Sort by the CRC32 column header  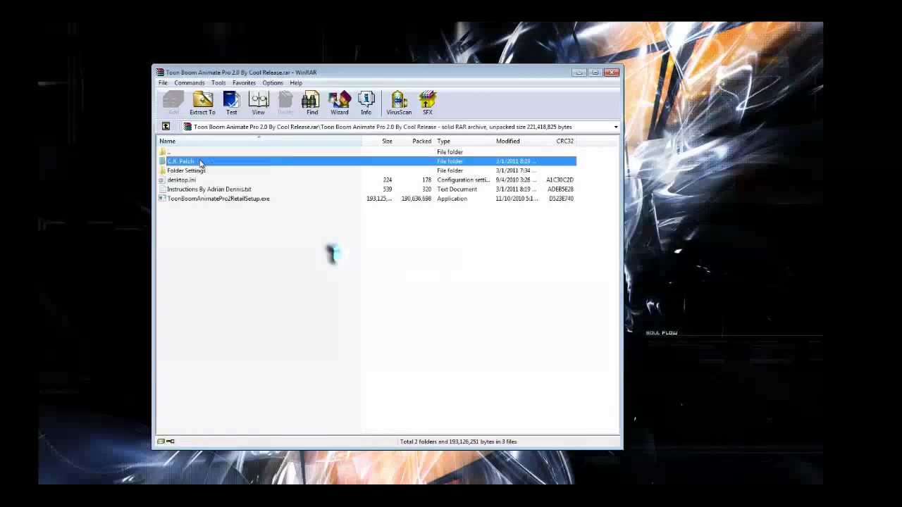(565, 142)
